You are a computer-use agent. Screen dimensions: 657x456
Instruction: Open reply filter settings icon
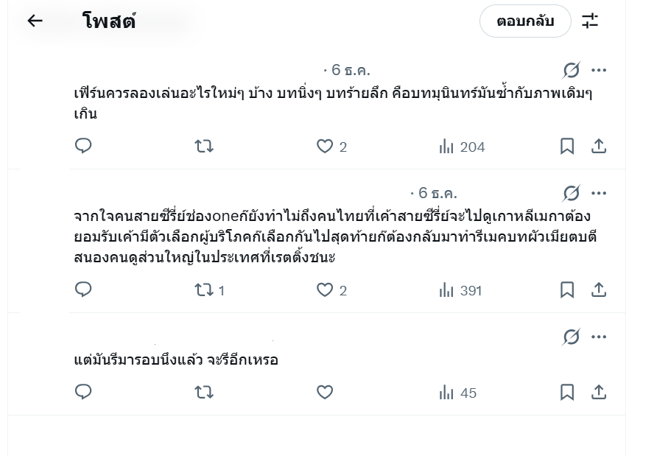(590, 21)
